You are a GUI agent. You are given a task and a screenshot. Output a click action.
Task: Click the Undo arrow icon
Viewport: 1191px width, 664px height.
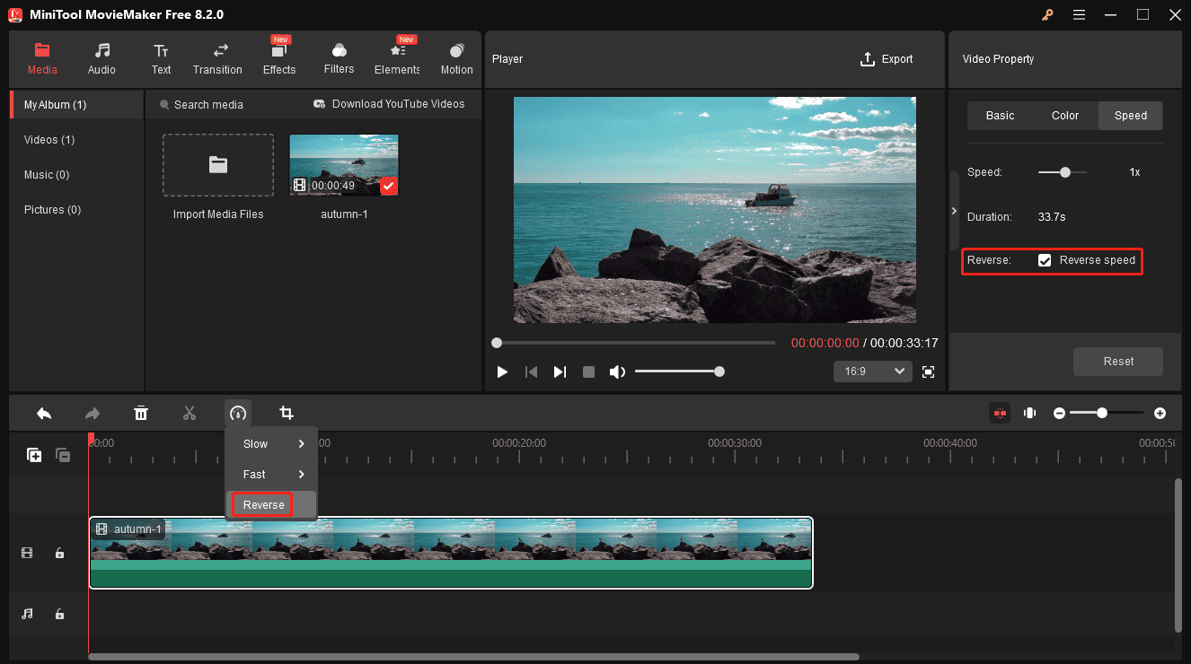point(44,413)
